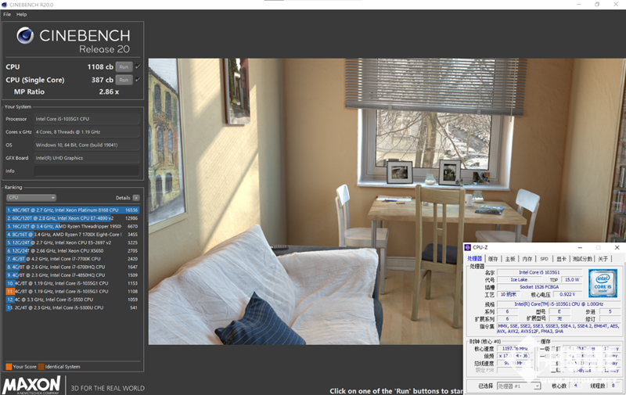Click the Socket 1526 FCBGA field in CPU-Z
This screenshot has width=626, height=395.
coord(539,287)
